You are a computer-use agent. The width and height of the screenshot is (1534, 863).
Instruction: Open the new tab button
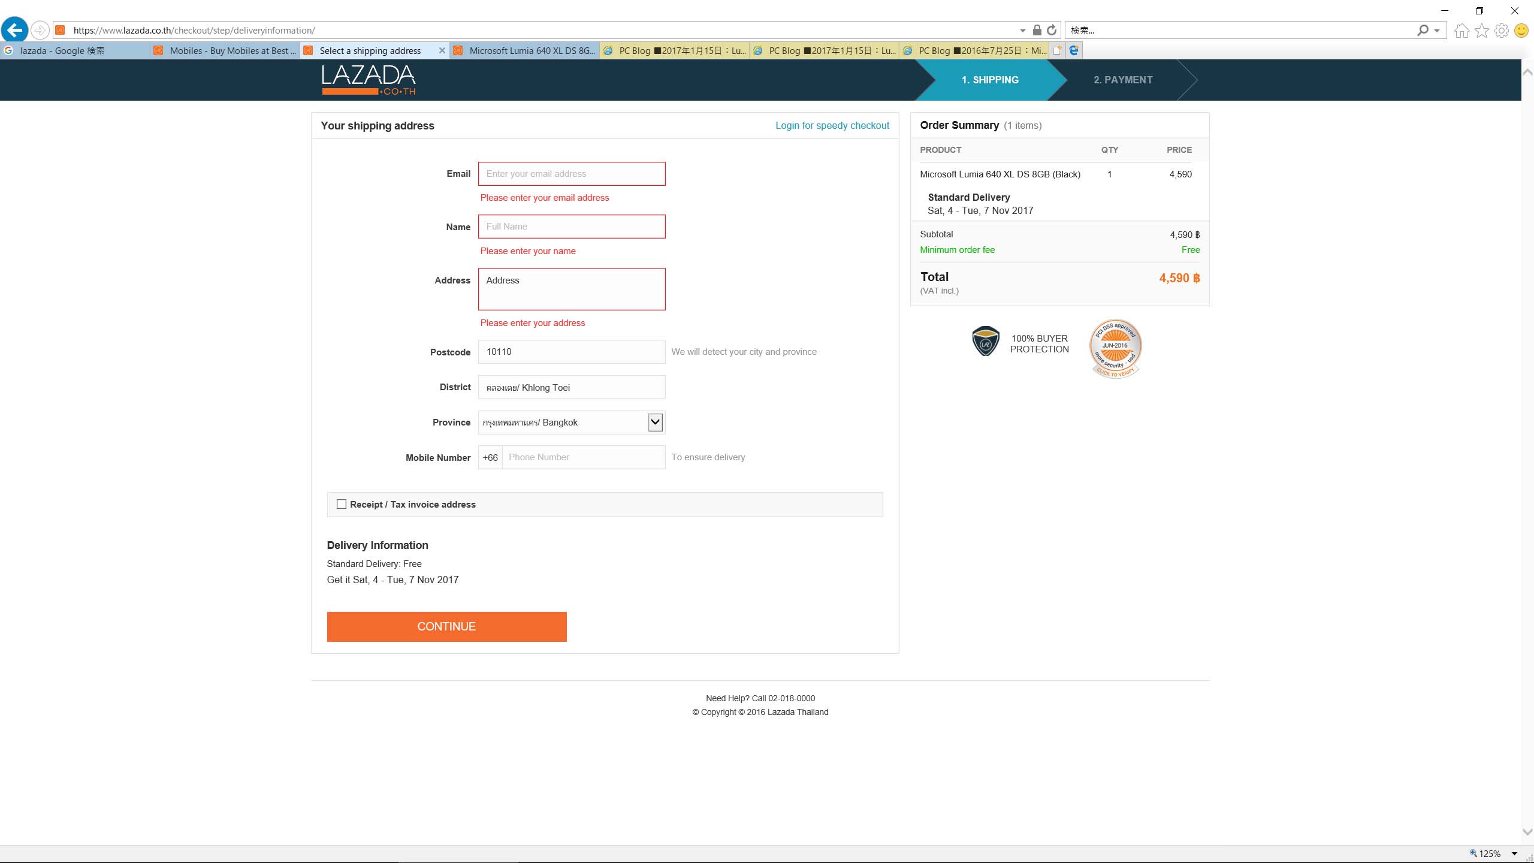pos(1058,50)
